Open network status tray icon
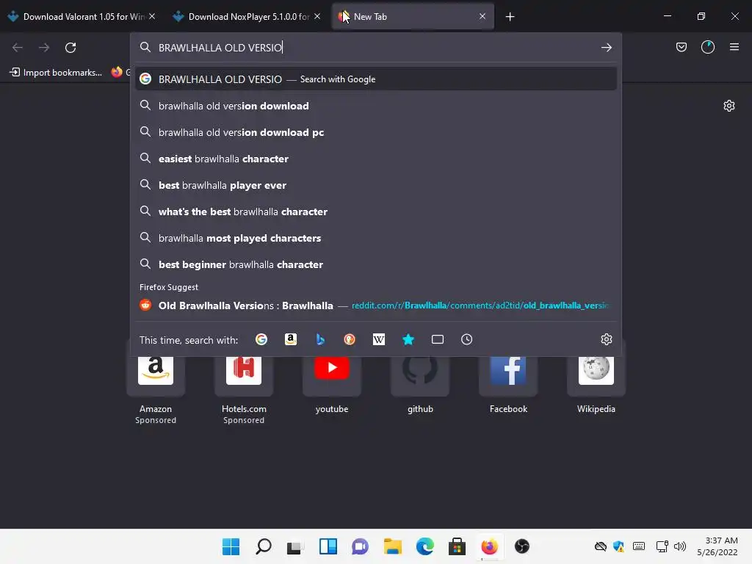 pyautogui.click(x=662, y=546)
